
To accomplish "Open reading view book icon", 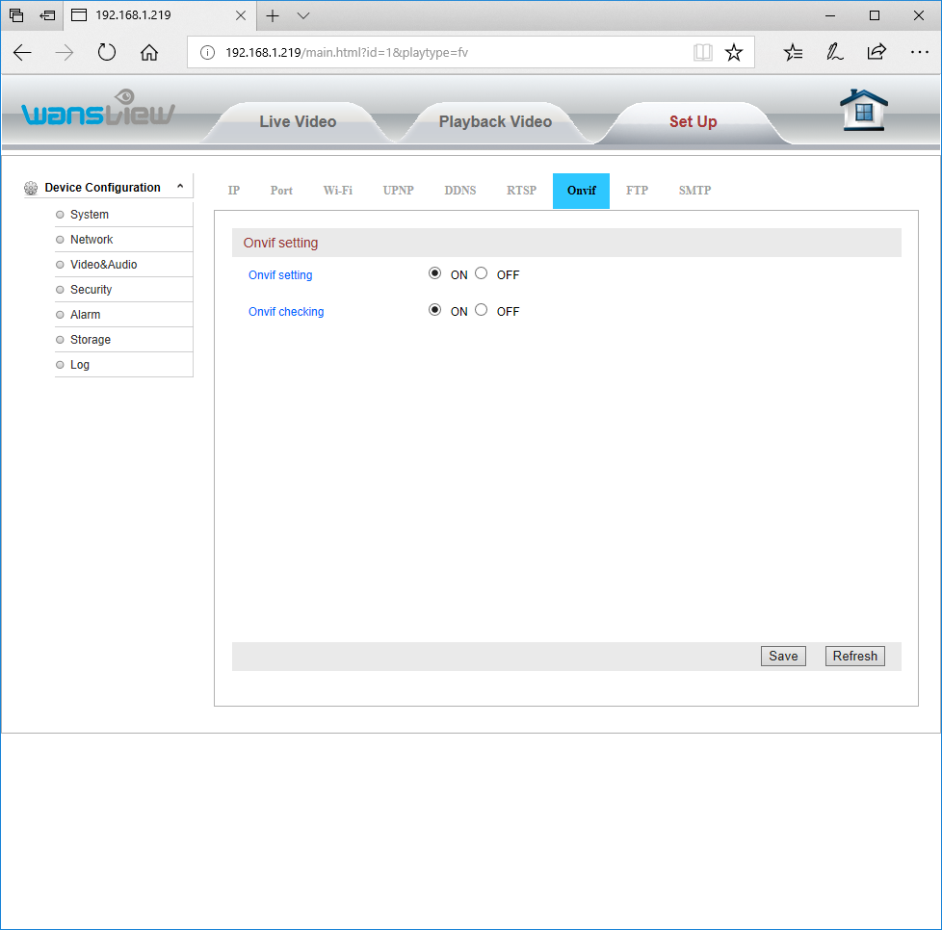I will pos(702,52).
